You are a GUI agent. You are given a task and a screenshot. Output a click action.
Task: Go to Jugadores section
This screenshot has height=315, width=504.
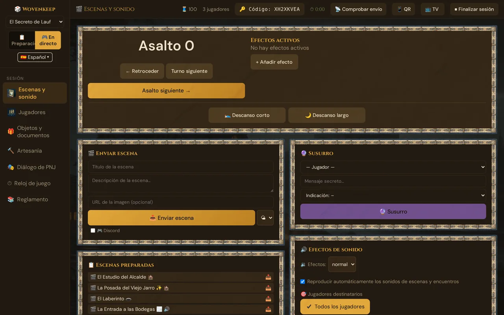coord(35,112)
